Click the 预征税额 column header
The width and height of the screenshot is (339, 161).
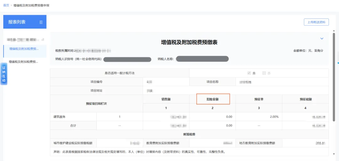pyautogui.click(x=305, y=99)
